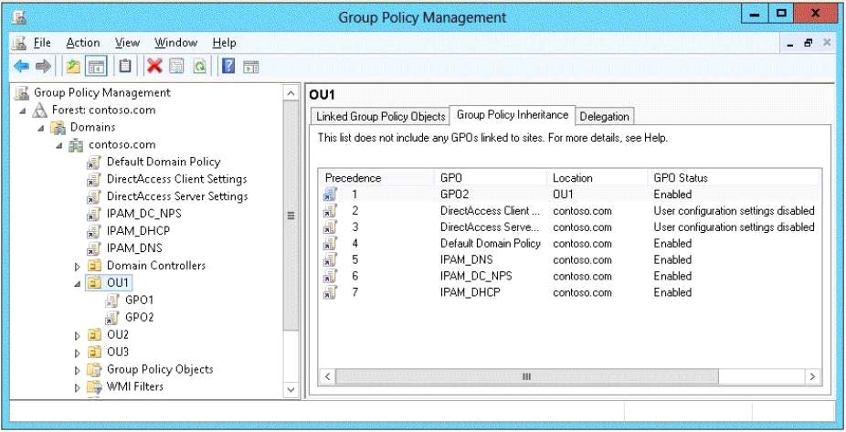Image resolution: width=846 pixels, height=432 pixels.
Task: Open the View menu
Action: pos(127,43)
